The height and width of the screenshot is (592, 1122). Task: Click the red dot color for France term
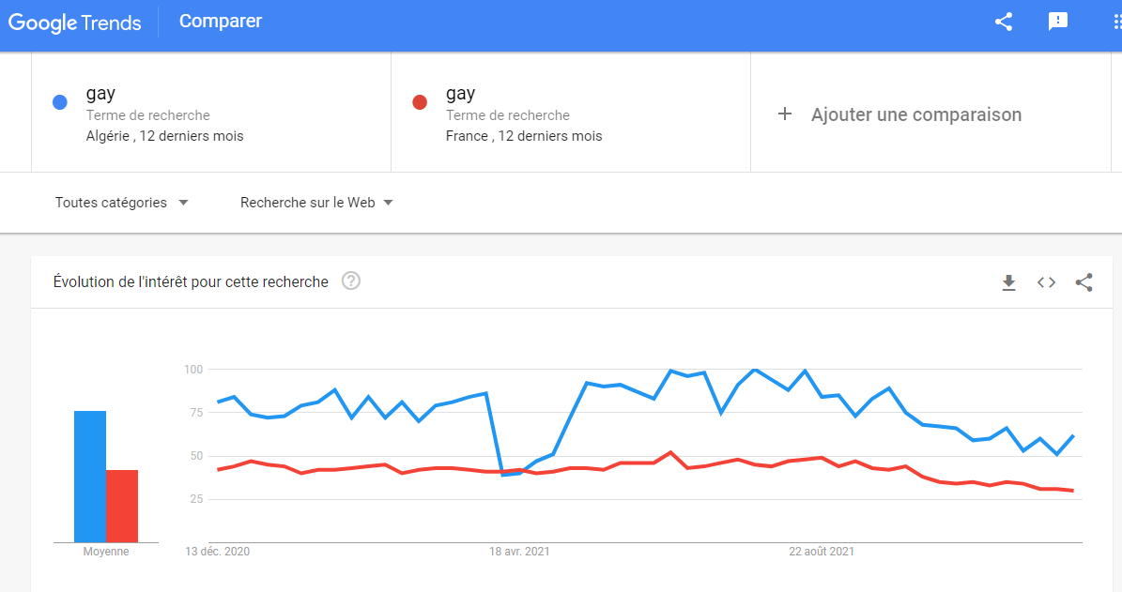[420, 102]
